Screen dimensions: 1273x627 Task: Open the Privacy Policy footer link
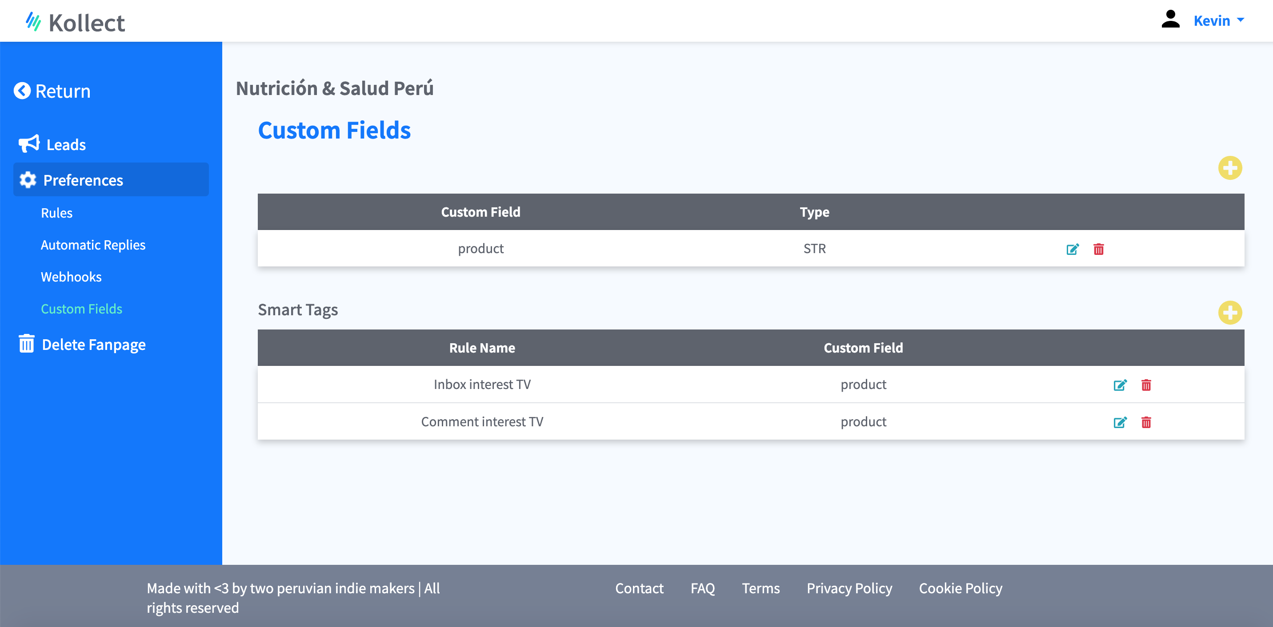coord(849,588)
